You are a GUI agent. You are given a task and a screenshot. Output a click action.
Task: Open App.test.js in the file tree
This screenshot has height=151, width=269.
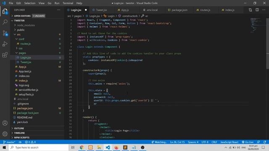pyautogui.click(x=37, y=71)
